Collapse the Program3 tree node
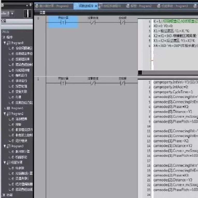198x198 pixels. coord(5,146)
